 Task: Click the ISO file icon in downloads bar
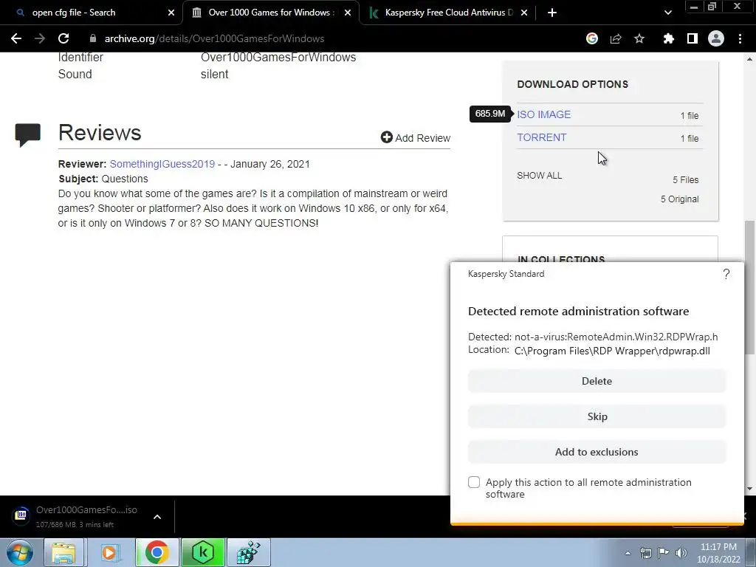point(21,515)
